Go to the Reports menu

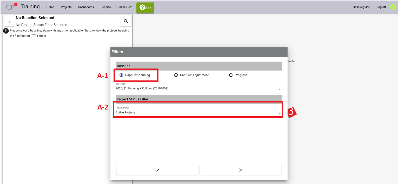(x=105, y=7)
